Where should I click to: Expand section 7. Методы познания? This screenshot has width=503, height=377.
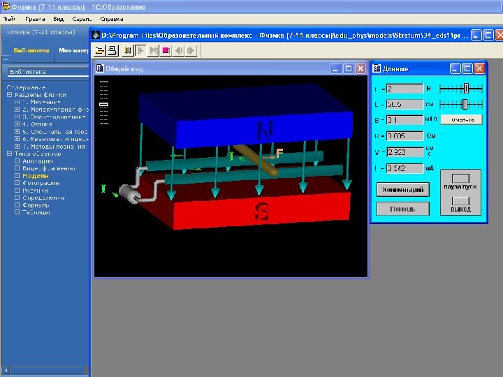point(17,146)
